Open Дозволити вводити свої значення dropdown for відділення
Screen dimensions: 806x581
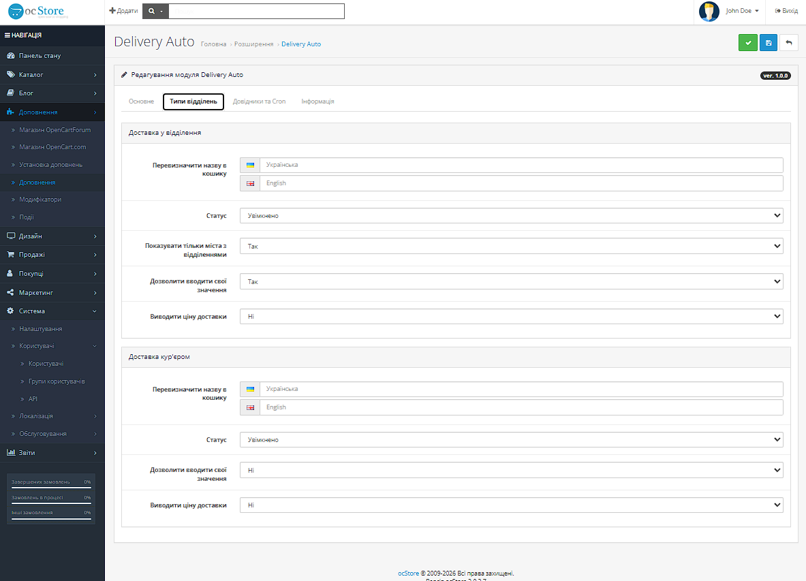(x=512, y=281)
